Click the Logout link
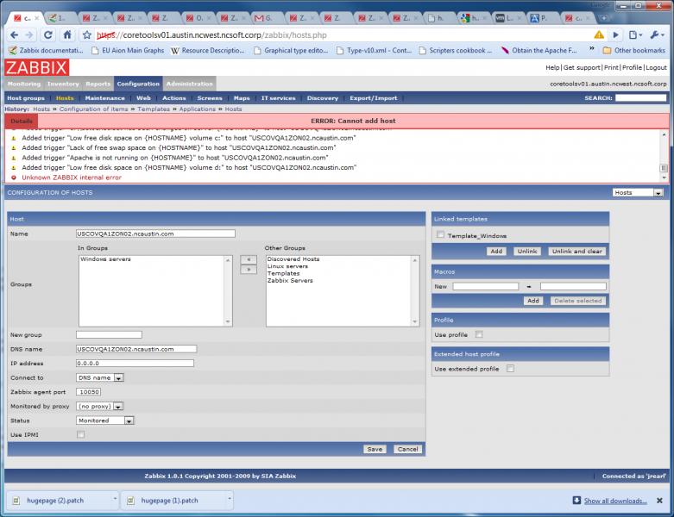674x517 pixels. [x=656, y=67]
